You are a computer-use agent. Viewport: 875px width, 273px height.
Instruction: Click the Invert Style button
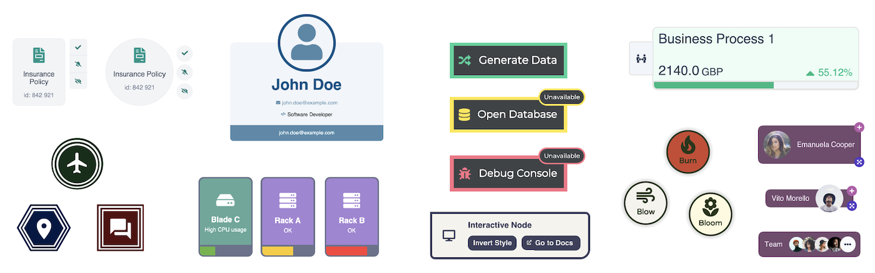pos(492,243)
